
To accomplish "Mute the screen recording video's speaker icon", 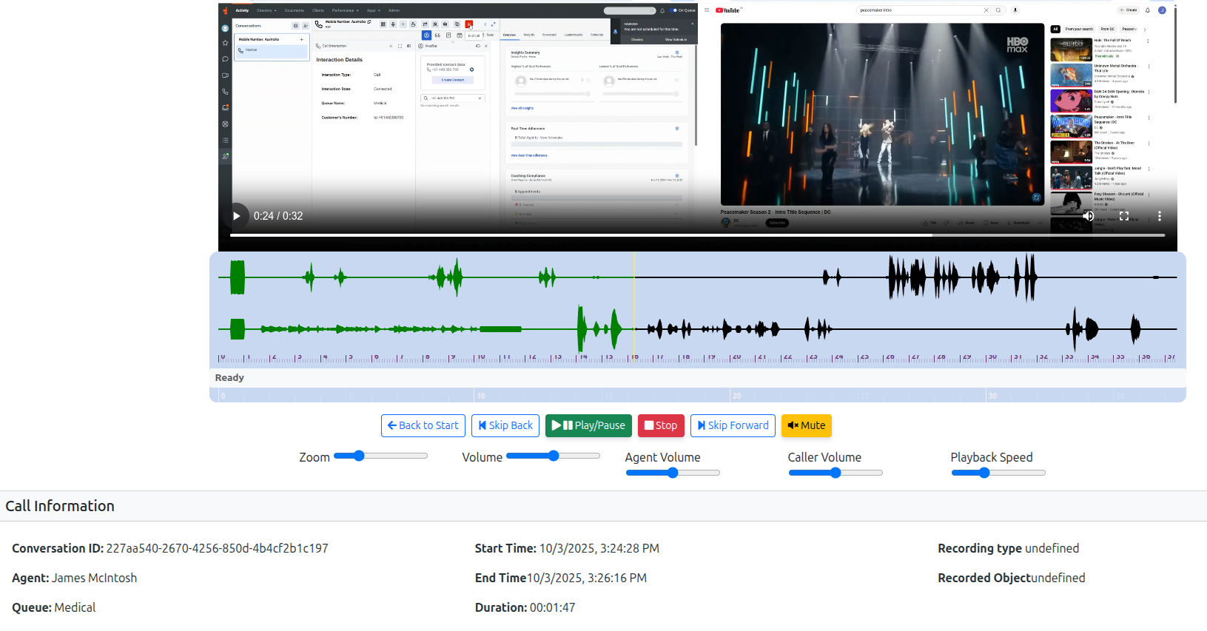I will [x=1089, y=216].
